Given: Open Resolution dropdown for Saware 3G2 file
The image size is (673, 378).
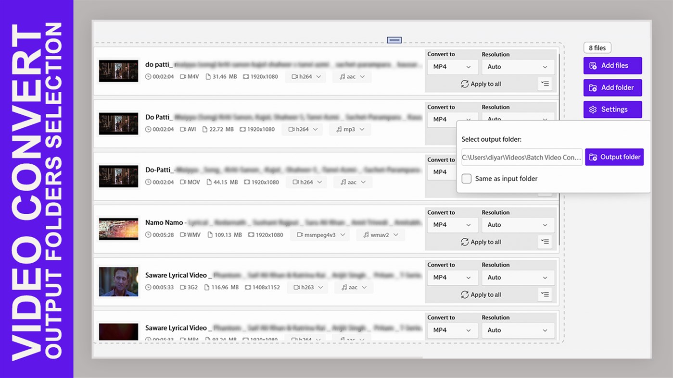Looking at the screenshot, I should click(518, 278).
